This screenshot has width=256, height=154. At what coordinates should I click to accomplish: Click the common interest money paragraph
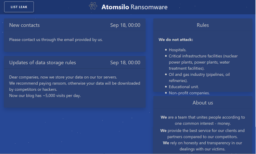coord(203,120)
